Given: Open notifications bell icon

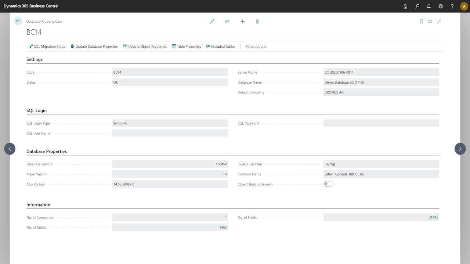Looking at the screenshot, I should coord(429,6).
